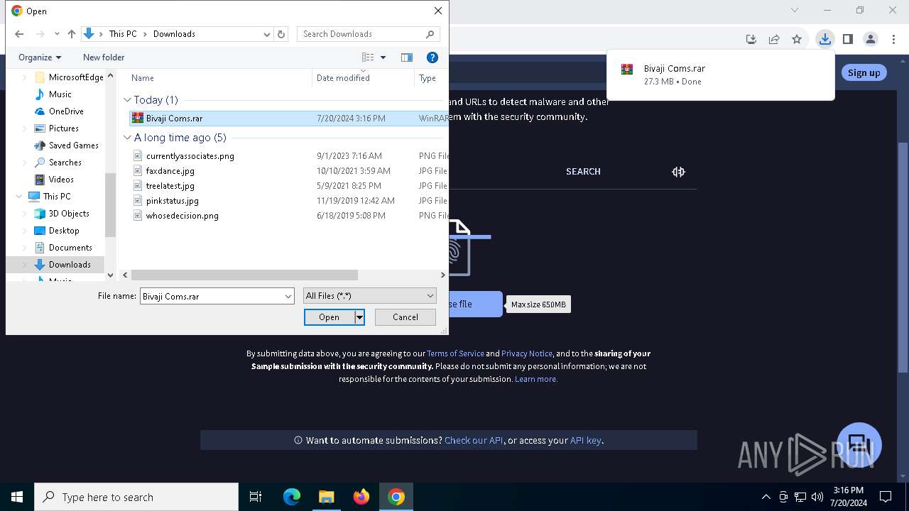The image size is (909, 511).
Task: Collapse the This PC tree node
Action: [x=18, y=197]
